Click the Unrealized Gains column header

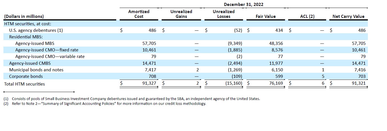[x=181, y=14]
